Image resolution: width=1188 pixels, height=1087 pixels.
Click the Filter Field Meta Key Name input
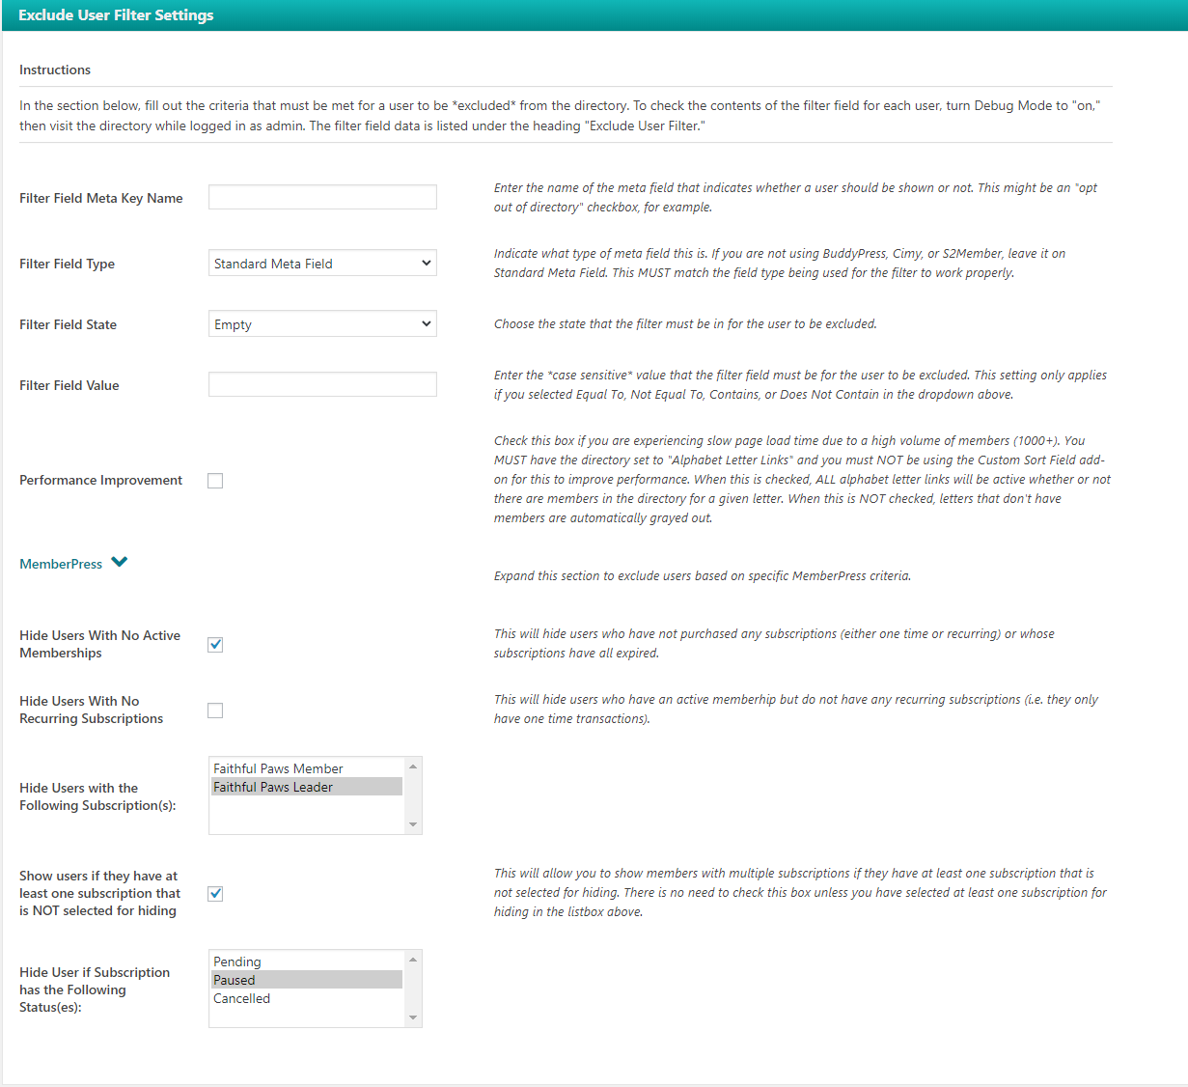click(322, 198)
